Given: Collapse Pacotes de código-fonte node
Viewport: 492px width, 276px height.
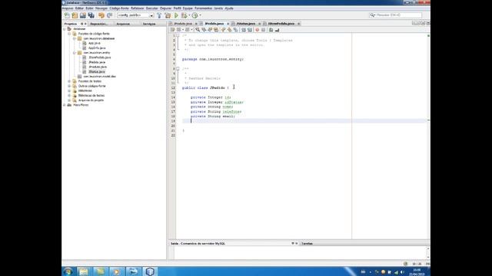Looking at the screenshot, I should tap(69, 34).
